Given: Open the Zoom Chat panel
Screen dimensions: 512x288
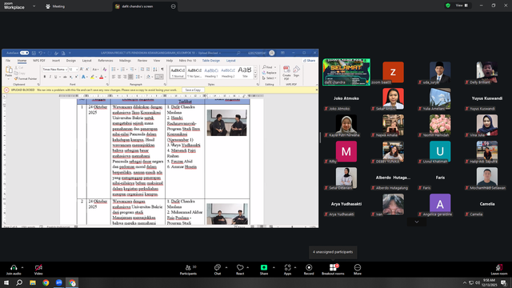Looking at the screenshot, I should 218,270.
